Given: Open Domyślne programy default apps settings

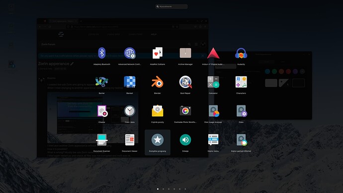Looking at the screenshot, I should coord(158,142).
